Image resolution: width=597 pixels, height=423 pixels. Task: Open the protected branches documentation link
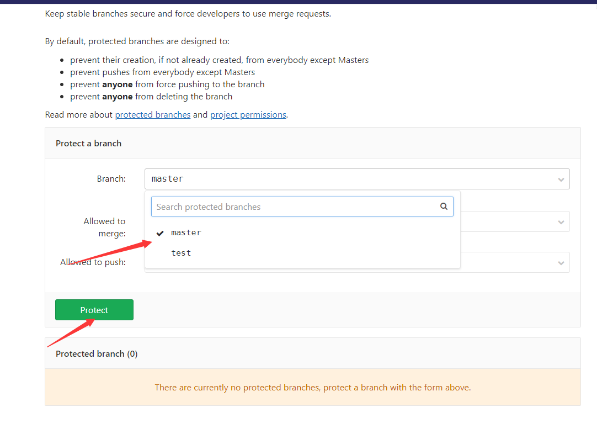pos(152,115)
